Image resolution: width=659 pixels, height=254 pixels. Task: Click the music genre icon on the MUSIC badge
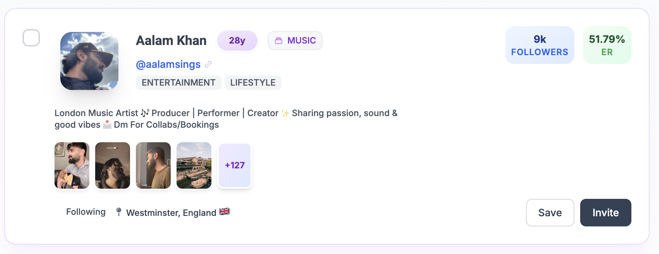278,41
